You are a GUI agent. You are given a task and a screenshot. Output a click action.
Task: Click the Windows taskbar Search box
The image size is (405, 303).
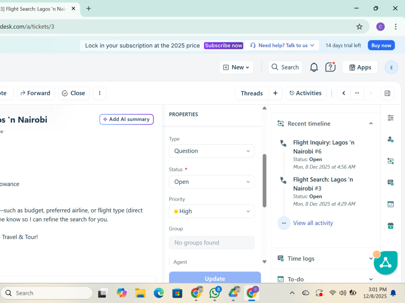[47, 293]
